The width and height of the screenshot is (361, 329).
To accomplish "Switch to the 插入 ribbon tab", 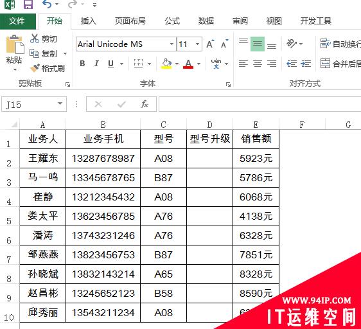I will coord(89,21).
